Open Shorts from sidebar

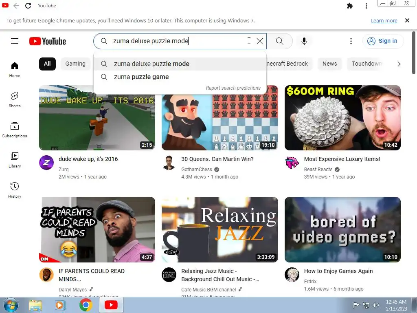coord(15,100)
